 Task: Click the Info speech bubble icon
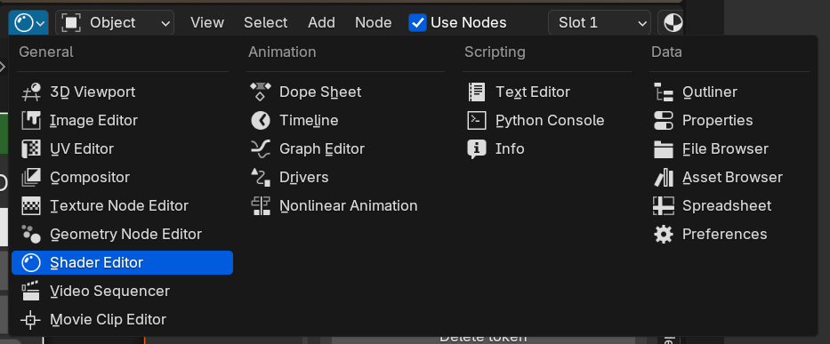(x=477, y=149)
